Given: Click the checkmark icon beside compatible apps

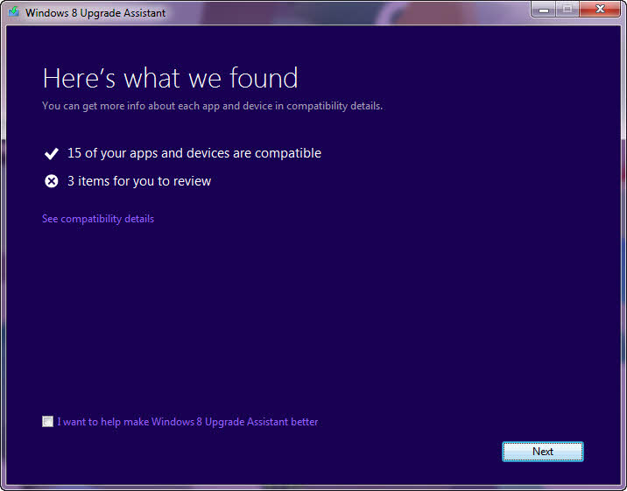Looking at the screenshot, I should pyautogui.click(x=51, y=153).
